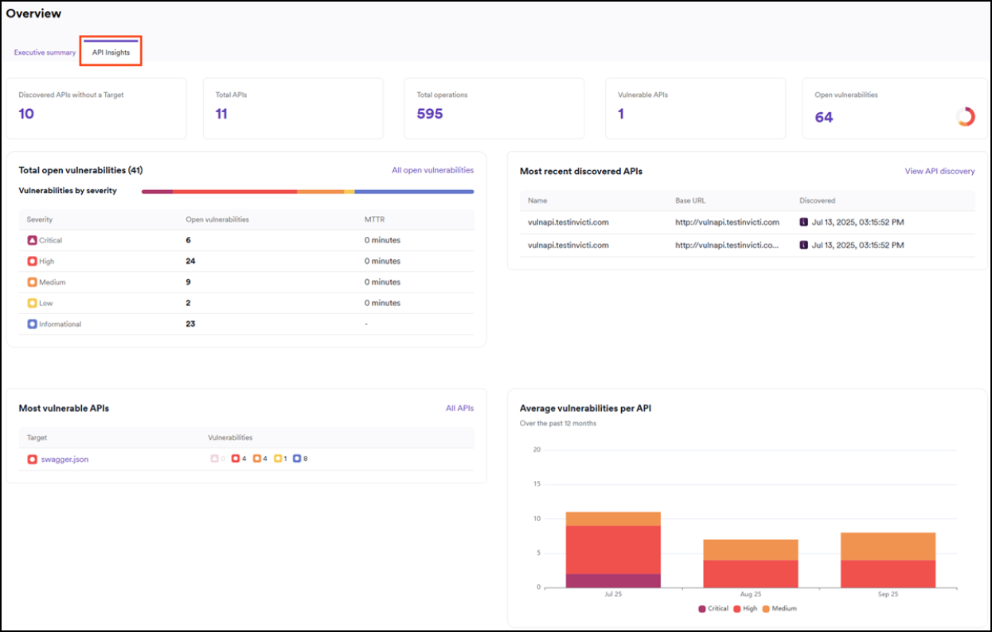The width and height of the screenshot is (992, 632).
Task: Select the API Insights tab
Action: click(x=111, y=50)
